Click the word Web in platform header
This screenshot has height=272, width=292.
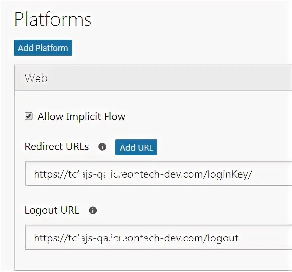pyautogui.click(x=36, y=78)
